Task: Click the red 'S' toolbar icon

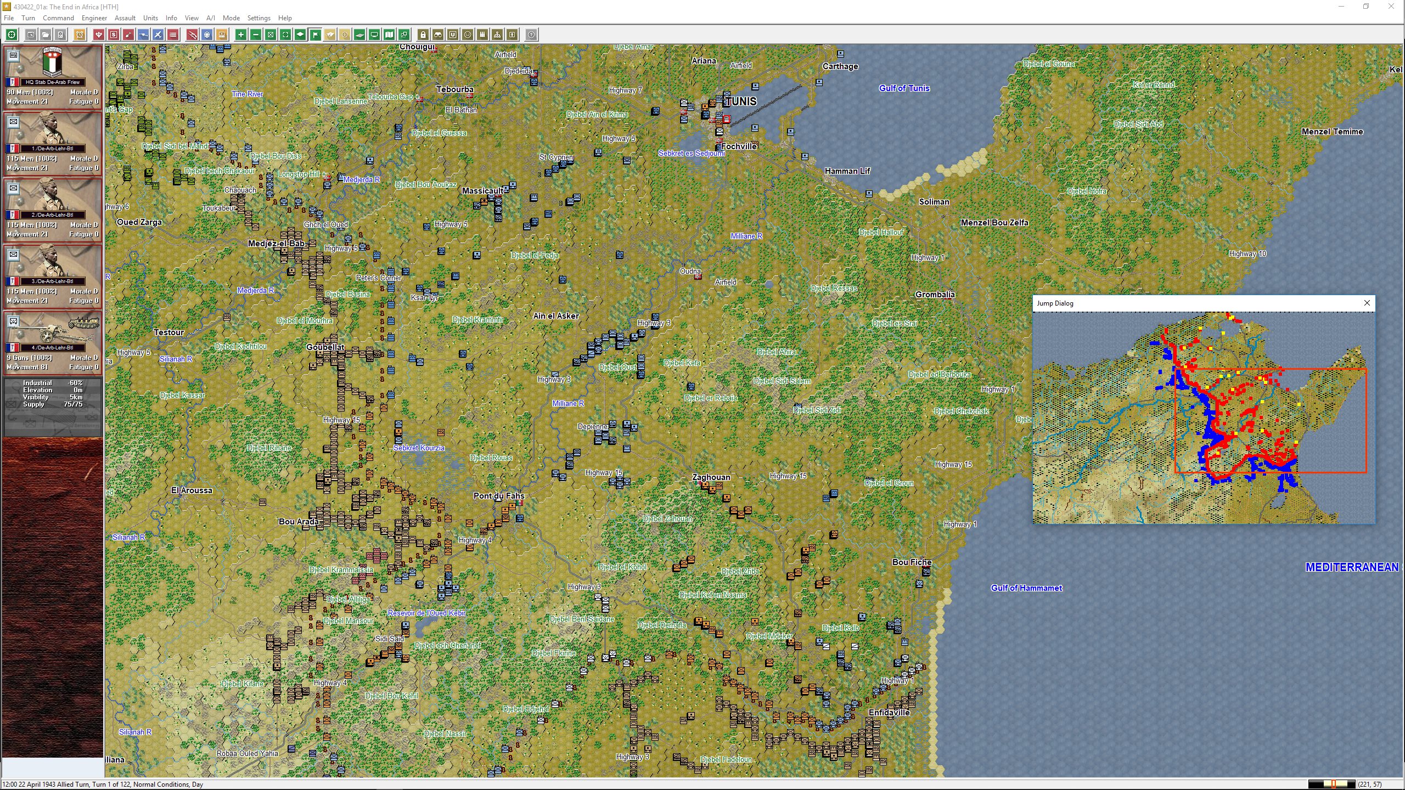Action: tap(114, 35)
